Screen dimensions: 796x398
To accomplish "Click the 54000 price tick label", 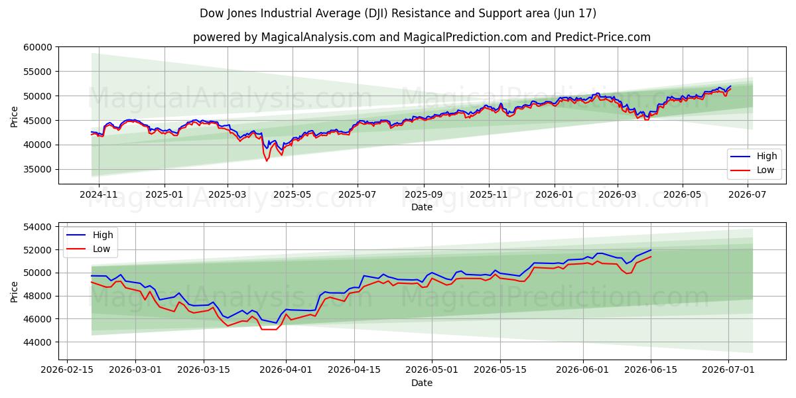I will coord(39,227).
